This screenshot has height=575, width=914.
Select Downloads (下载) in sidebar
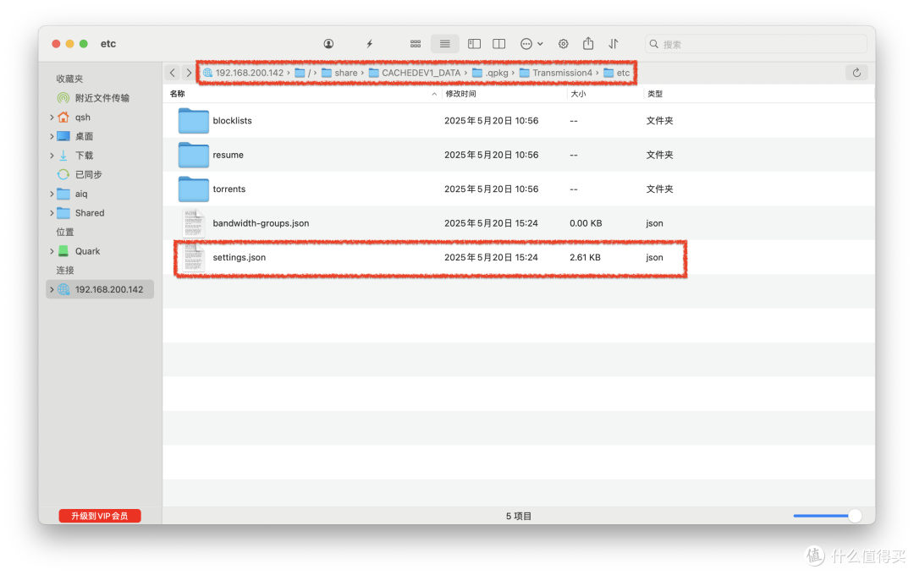[x=75, y=156]
